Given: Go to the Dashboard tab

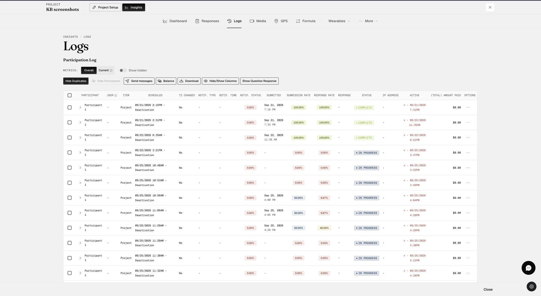Looking at the screenshot, I should coord(175,21).
